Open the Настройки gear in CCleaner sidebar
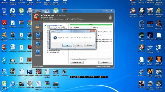The height and width of the screenshot is (92, 165). [x=38, y=52]
